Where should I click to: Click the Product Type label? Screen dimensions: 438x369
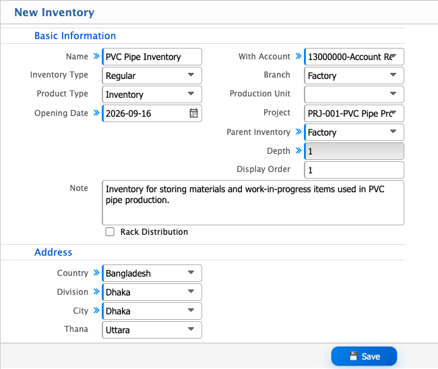(x=62, y=94)
